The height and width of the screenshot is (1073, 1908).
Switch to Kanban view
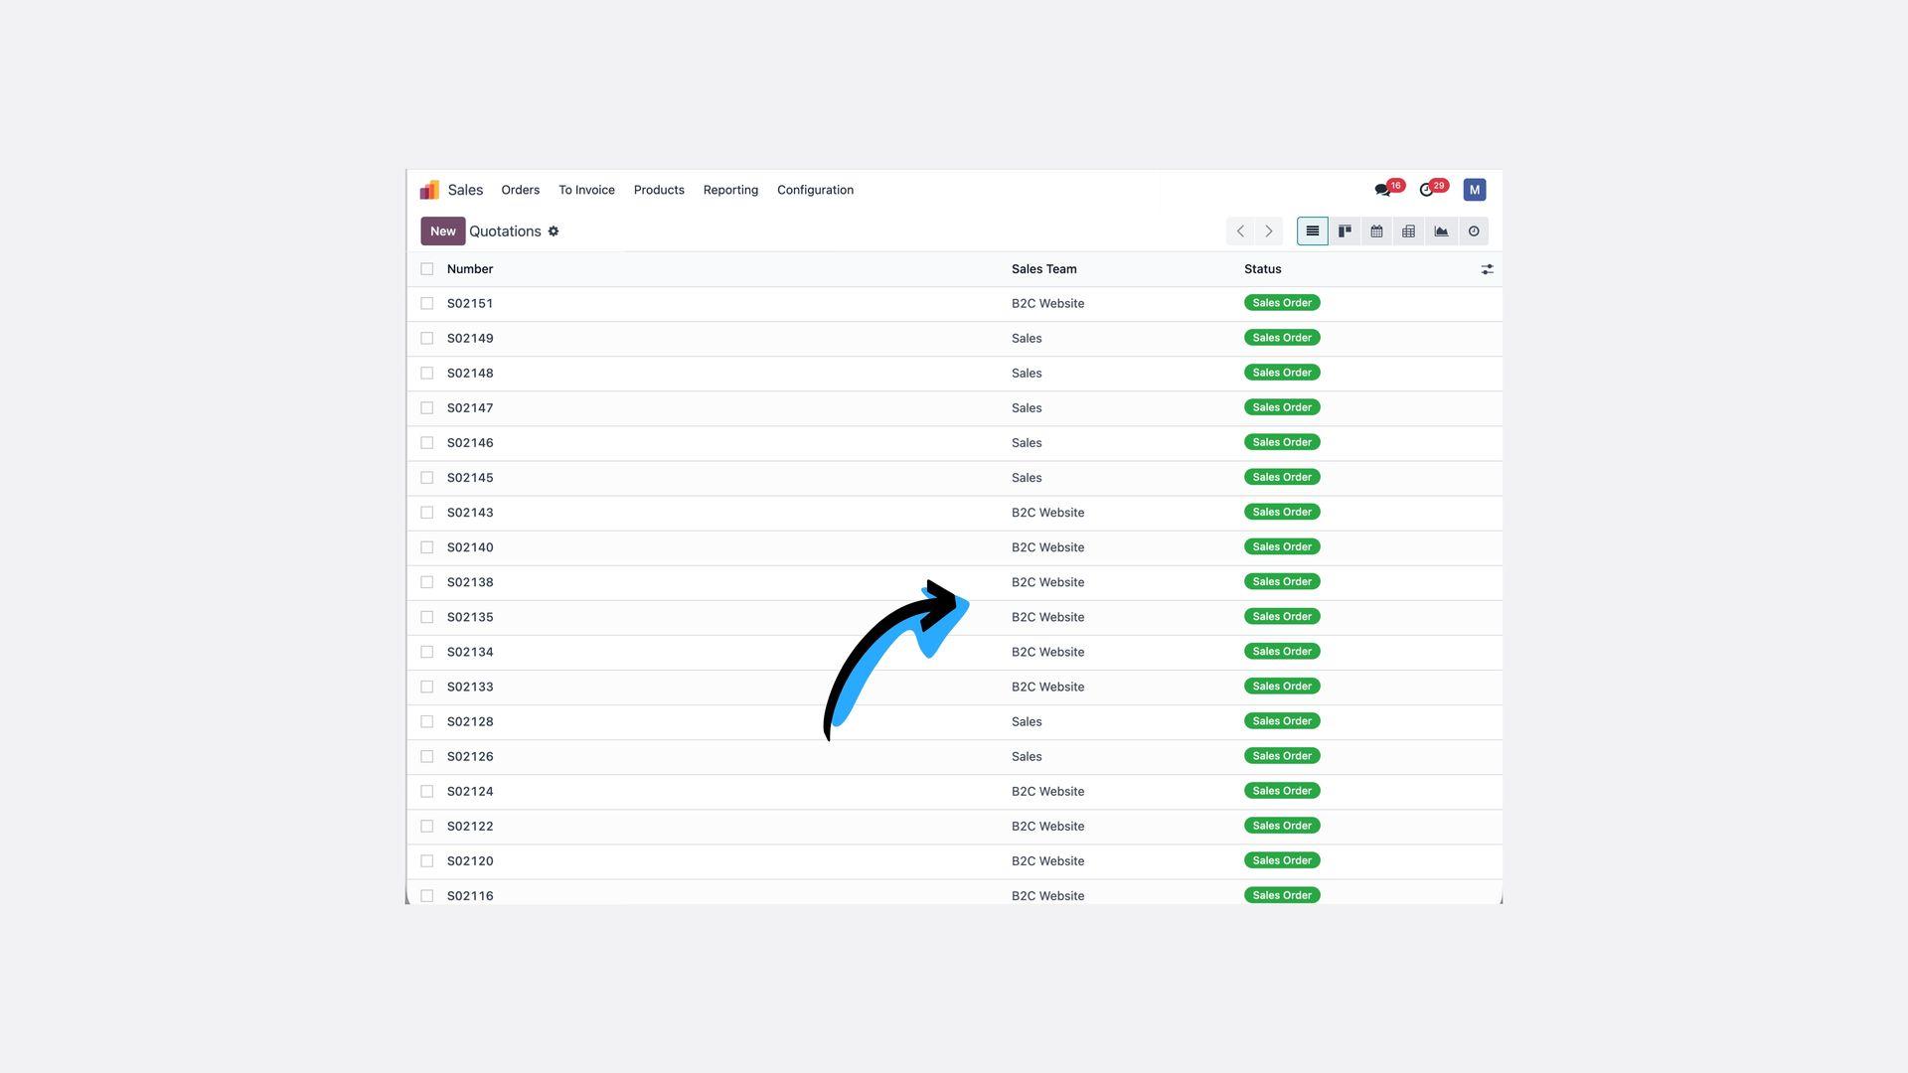click(x=1345, y=231)
